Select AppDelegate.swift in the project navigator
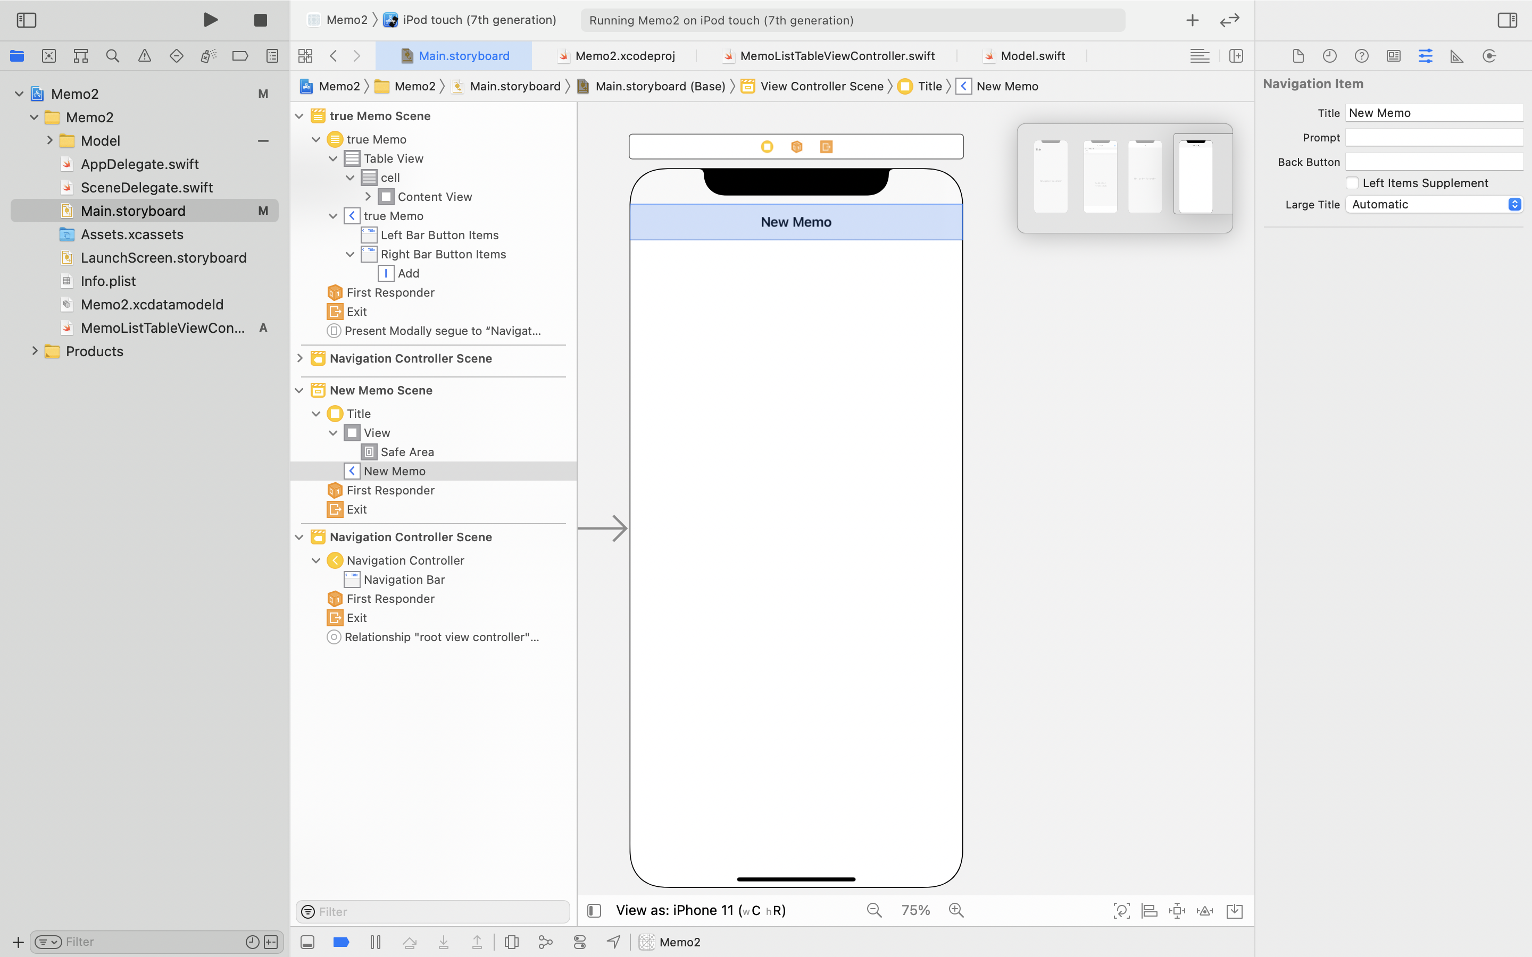This screenshot has width=1532, height=957. click(x=139, y=164)
